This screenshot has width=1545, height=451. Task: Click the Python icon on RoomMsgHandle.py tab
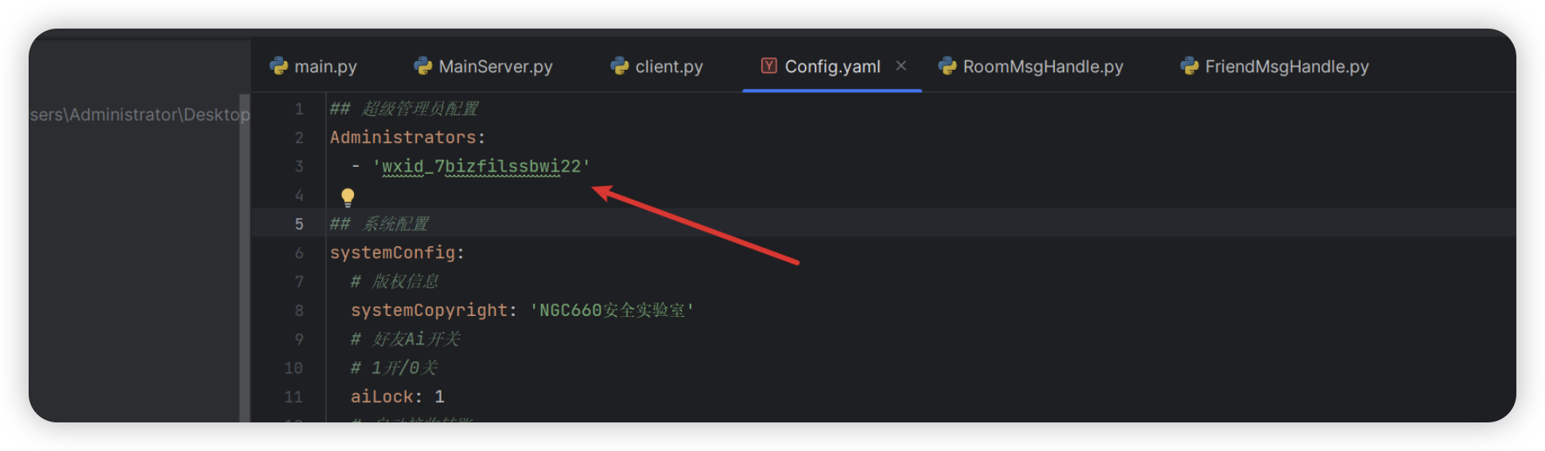click(x=948, y=67)
